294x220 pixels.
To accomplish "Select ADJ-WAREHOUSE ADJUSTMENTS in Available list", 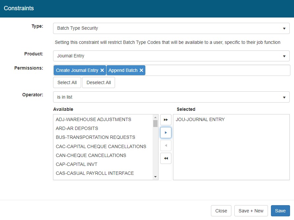I will 93,119.
